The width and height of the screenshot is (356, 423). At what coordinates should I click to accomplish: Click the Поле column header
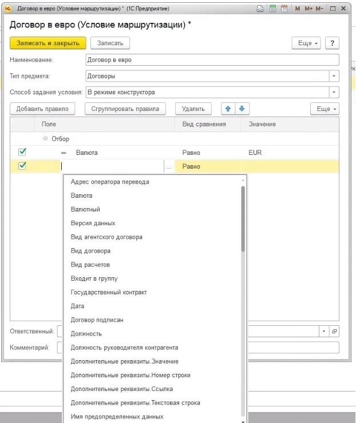104,124
